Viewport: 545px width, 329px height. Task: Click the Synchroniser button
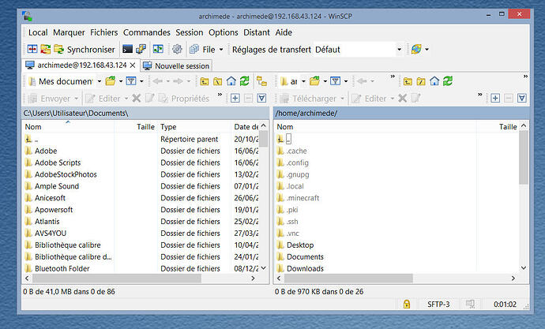(x=85, y=50)
